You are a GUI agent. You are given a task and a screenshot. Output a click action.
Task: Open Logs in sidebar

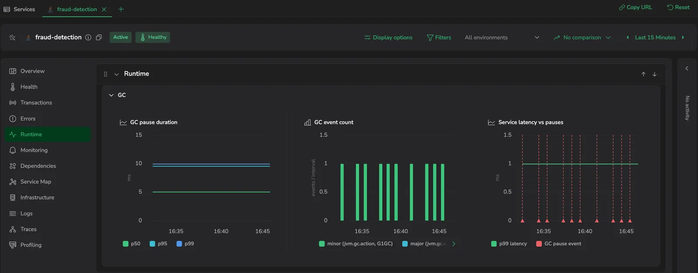click(x=48, y=213)
